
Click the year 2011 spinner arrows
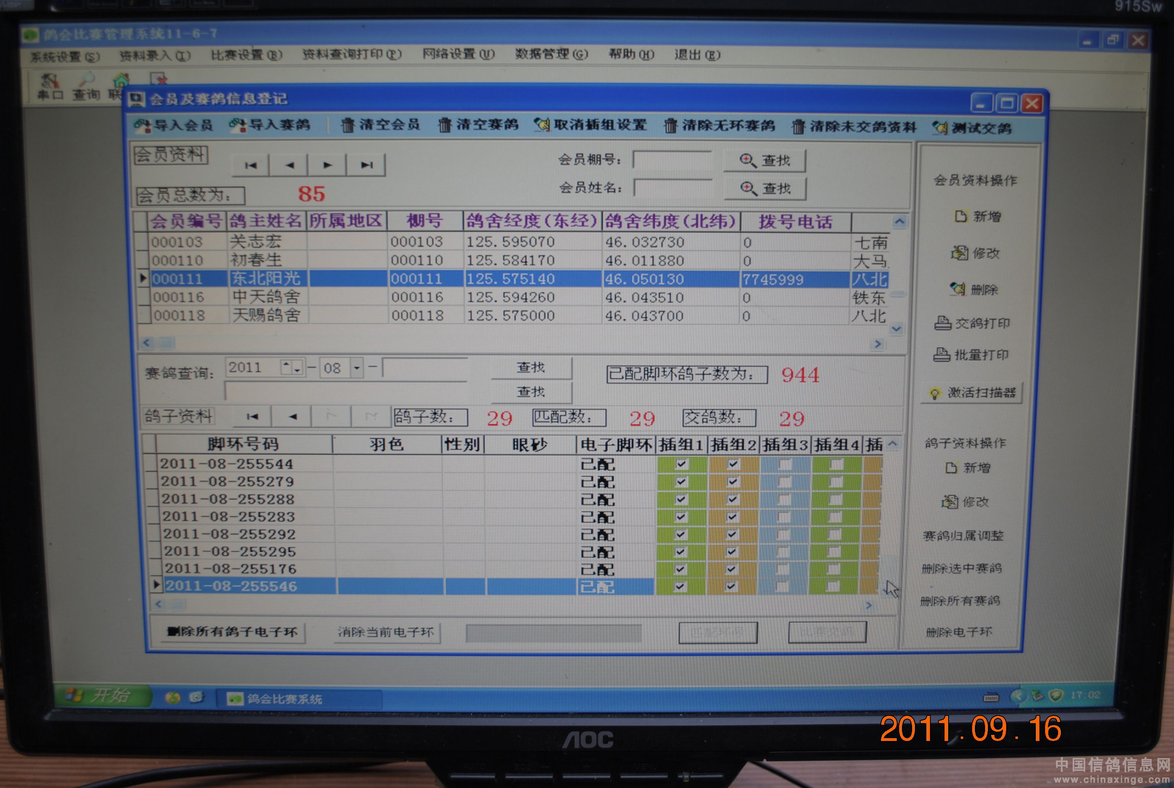click(x=291, y=367)
